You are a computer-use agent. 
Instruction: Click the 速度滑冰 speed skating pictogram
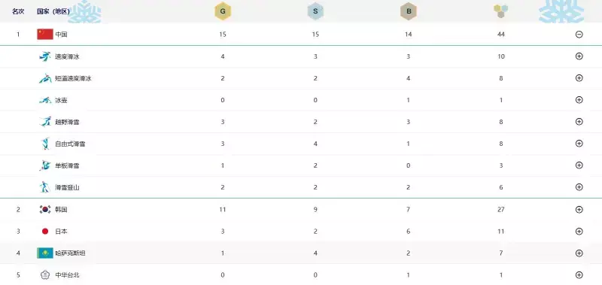45,56
